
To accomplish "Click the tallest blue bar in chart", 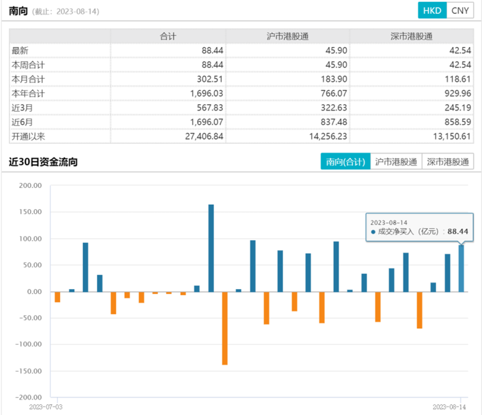I will (211, 248).
